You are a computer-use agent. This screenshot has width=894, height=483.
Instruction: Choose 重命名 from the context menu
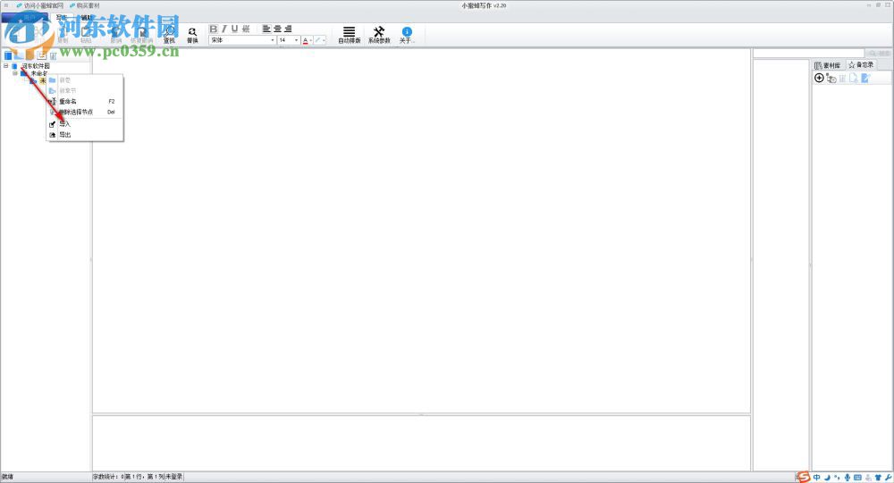[85, 101]
